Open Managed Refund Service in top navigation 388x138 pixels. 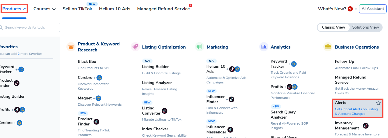pyautogui.click(x=163, y=9)
